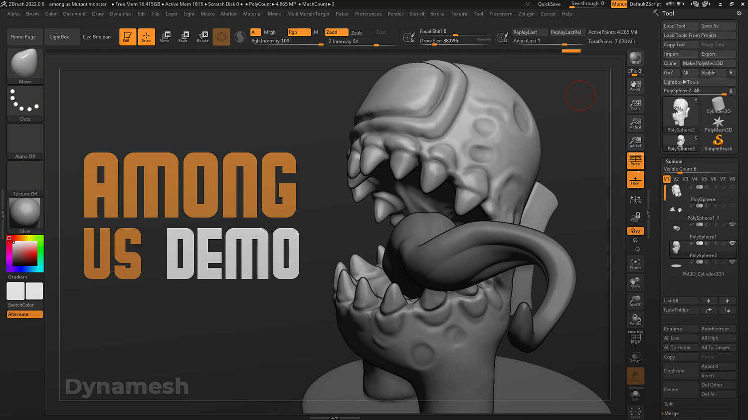
Task: Click the Frame icon on the right shelf
Action: pyautogui.click(x=635, y=263)
